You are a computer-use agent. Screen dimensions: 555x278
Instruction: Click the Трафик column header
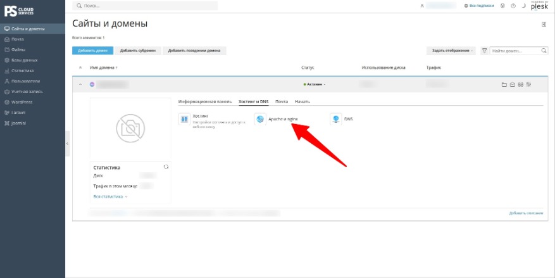(433, 68)
